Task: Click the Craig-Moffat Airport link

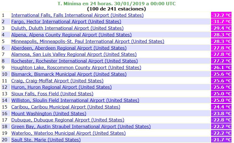Action: coord(57,81)
